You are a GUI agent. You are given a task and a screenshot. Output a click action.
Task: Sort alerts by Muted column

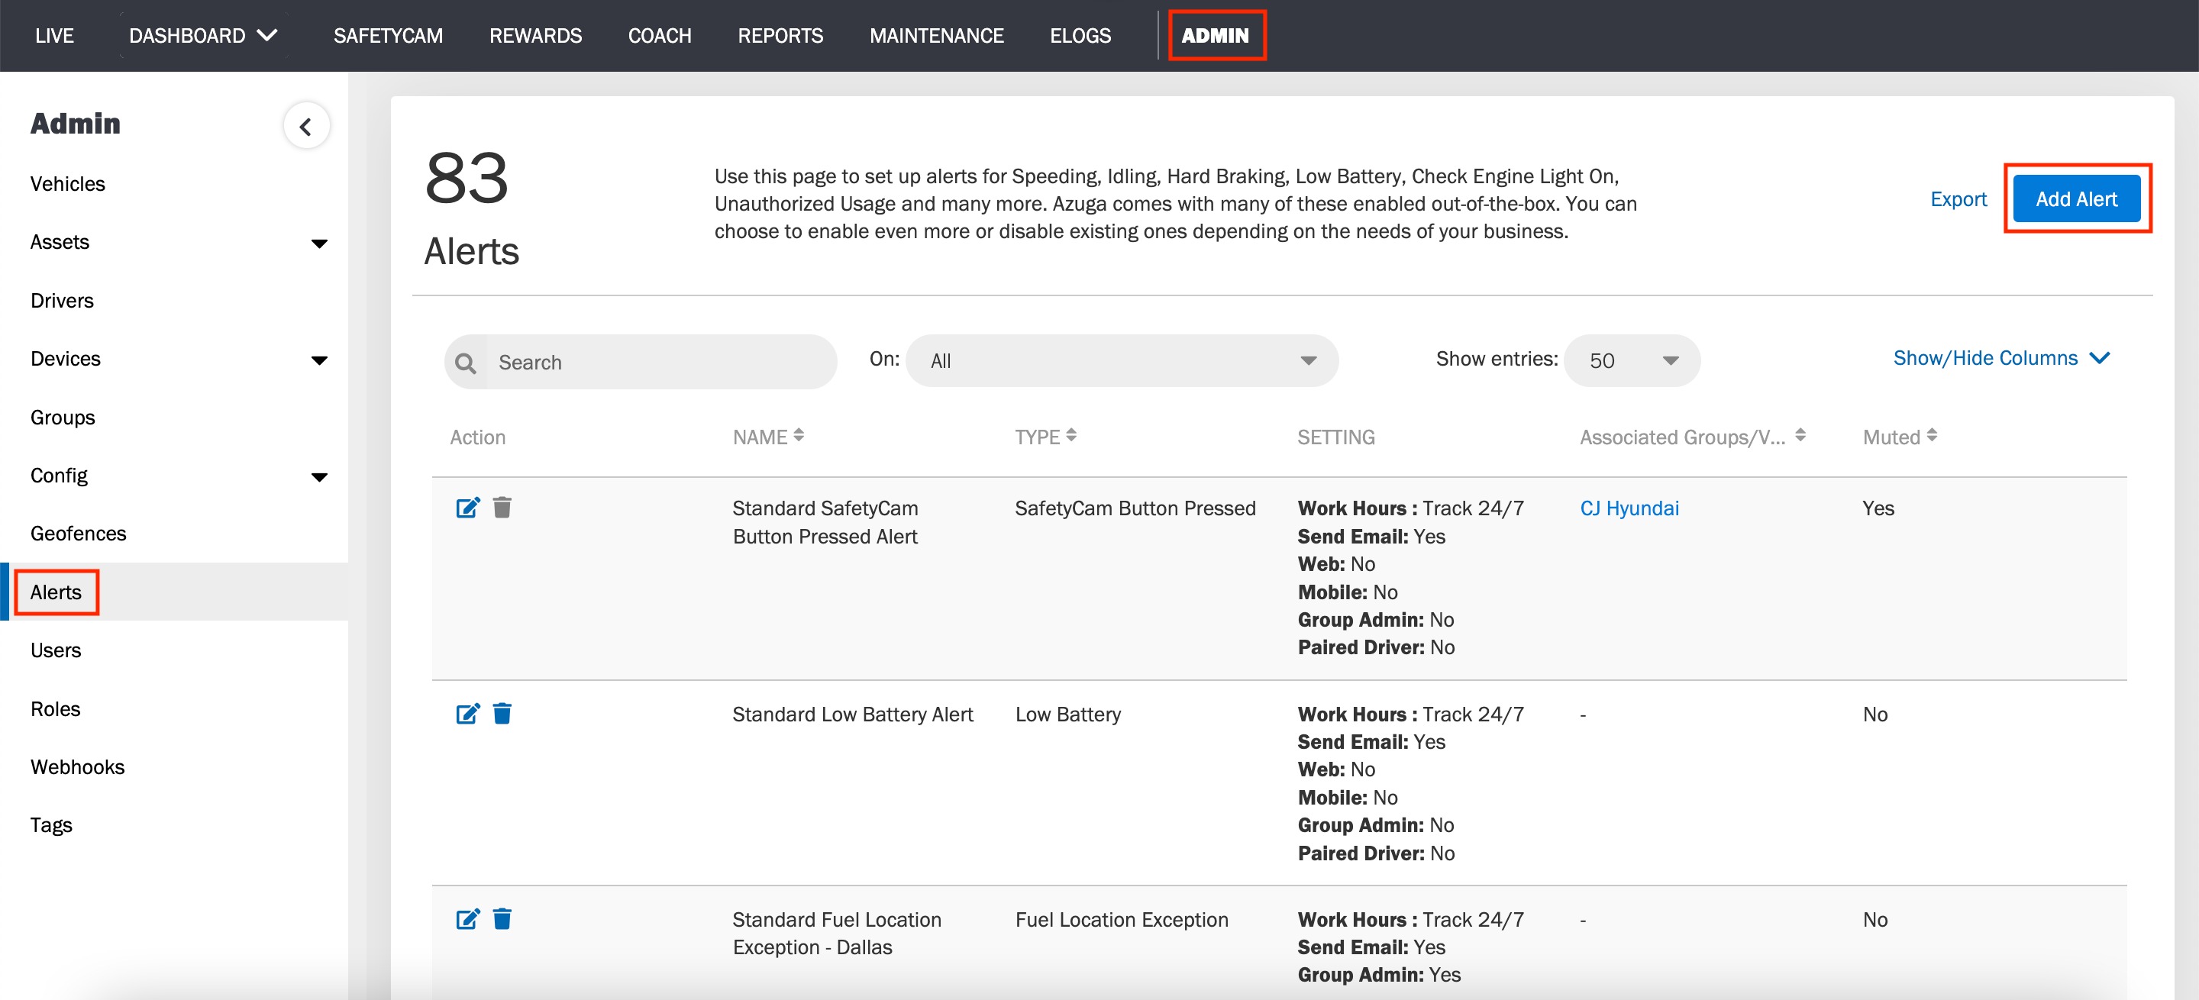point(1931,436)
